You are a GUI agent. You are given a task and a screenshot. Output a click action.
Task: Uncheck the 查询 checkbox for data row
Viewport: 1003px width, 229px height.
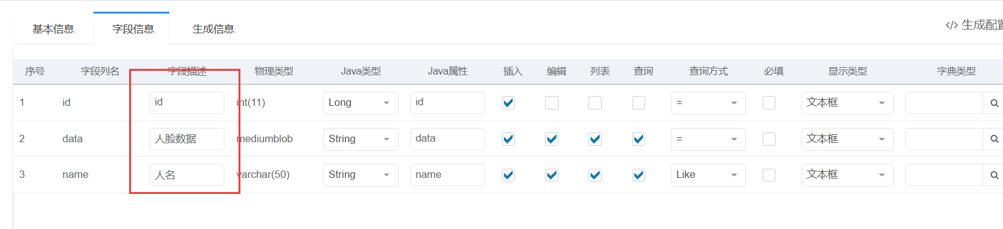click(x=639, y=139)
